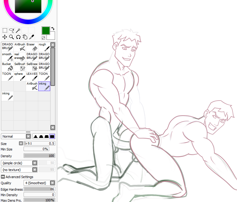Select the softest brush edge shape
The image size is (237, 202).
(35, 136)
